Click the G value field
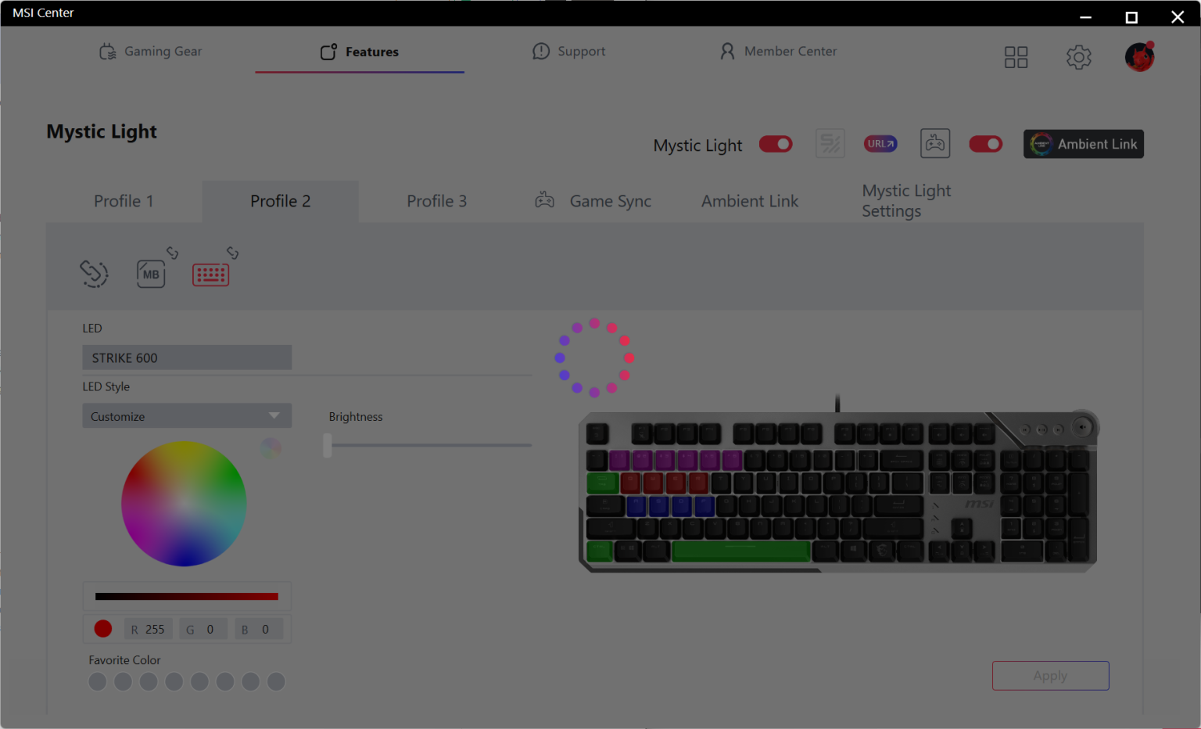Screen dimensions: 1201x729 [x=203, y=629]
